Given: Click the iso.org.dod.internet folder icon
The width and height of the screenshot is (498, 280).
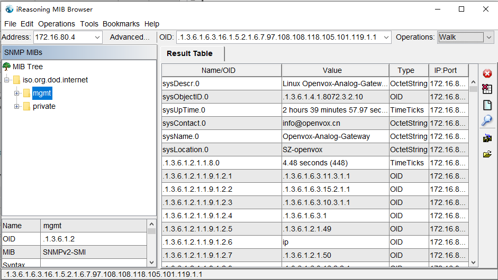Looking at the screenshot, I should 17,80.
